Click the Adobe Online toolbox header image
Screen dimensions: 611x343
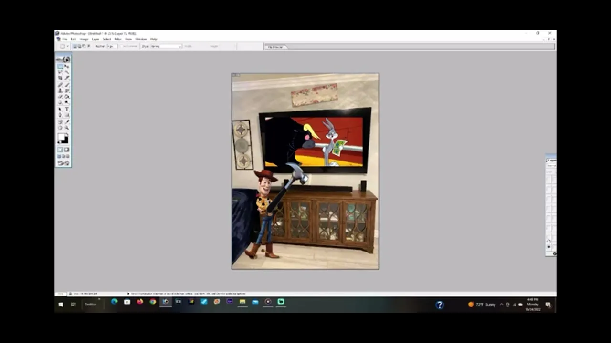pyautogui.click(x=63, y=59)
